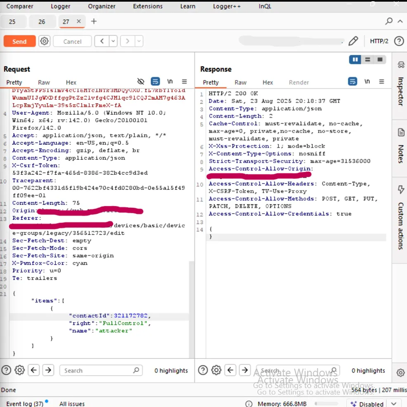
Task: Expand the history forward dropdown arrow
Action: 139,41
